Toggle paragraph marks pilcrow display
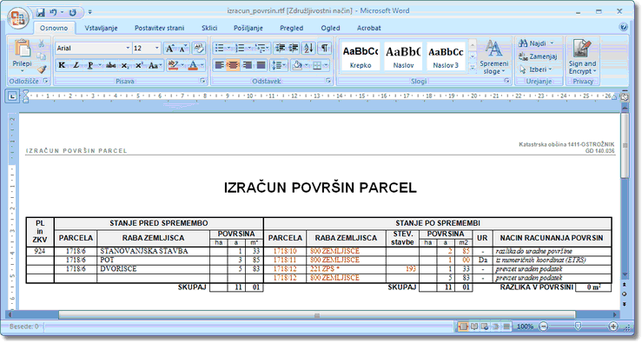Screen dimensions: 642x343 [x=324, y=49]
